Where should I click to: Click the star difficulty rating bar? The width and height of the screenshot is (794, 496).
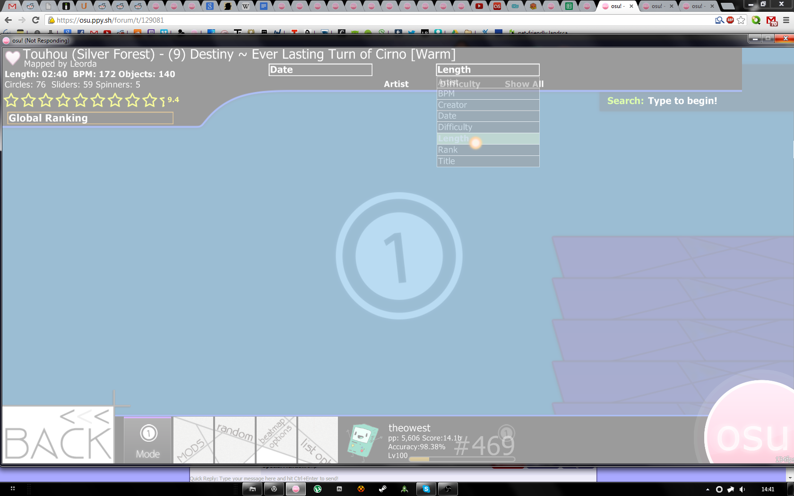point(85,100)
